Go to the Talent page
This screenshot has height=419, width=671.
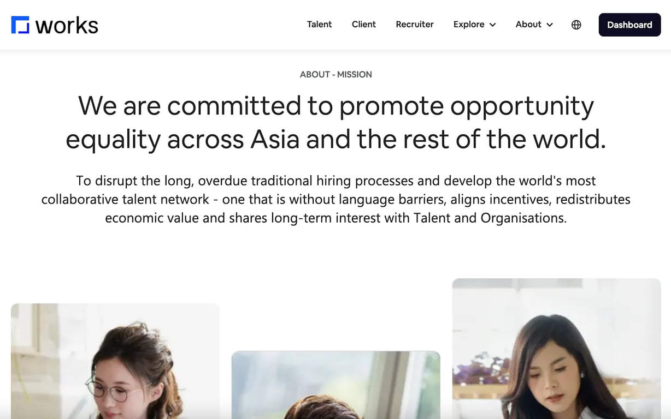319,25
